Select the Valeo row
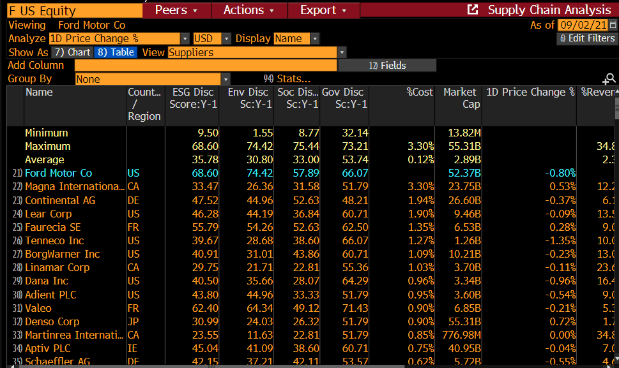 312,307
